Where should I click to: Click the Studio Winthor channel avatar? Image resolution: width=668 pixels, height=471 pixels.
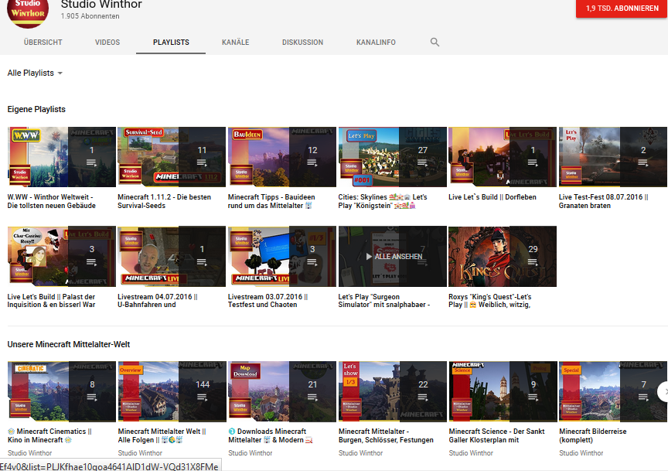coord(27,9)
